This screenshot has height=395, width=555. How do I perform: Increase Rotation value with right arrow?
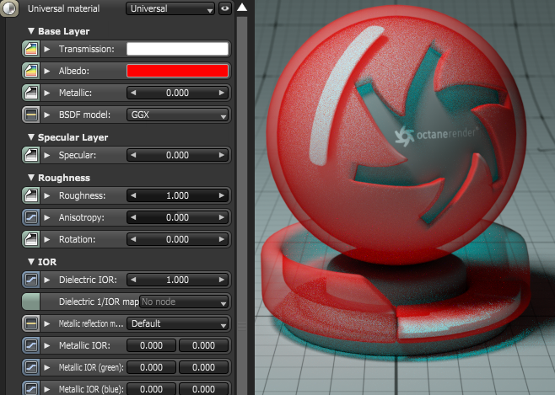[x=222, y=239]
